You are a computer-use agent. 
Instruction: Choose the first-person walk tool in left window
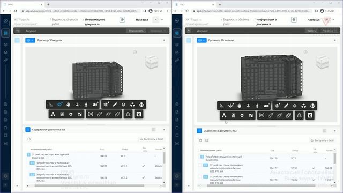(86, 105)
